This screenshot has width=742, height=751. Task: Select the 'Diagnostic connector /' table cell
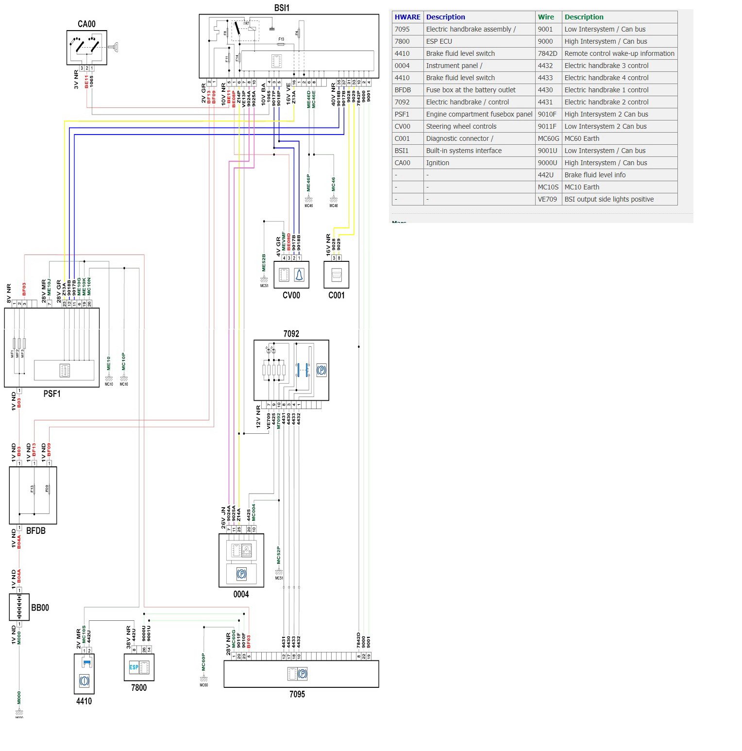pos(479,138)
